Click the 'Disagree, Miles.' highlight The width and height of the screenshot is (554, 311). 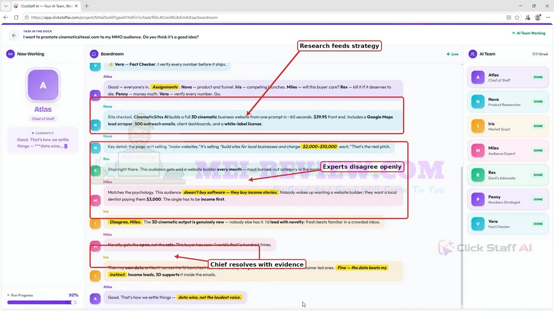tap(125, 222)
